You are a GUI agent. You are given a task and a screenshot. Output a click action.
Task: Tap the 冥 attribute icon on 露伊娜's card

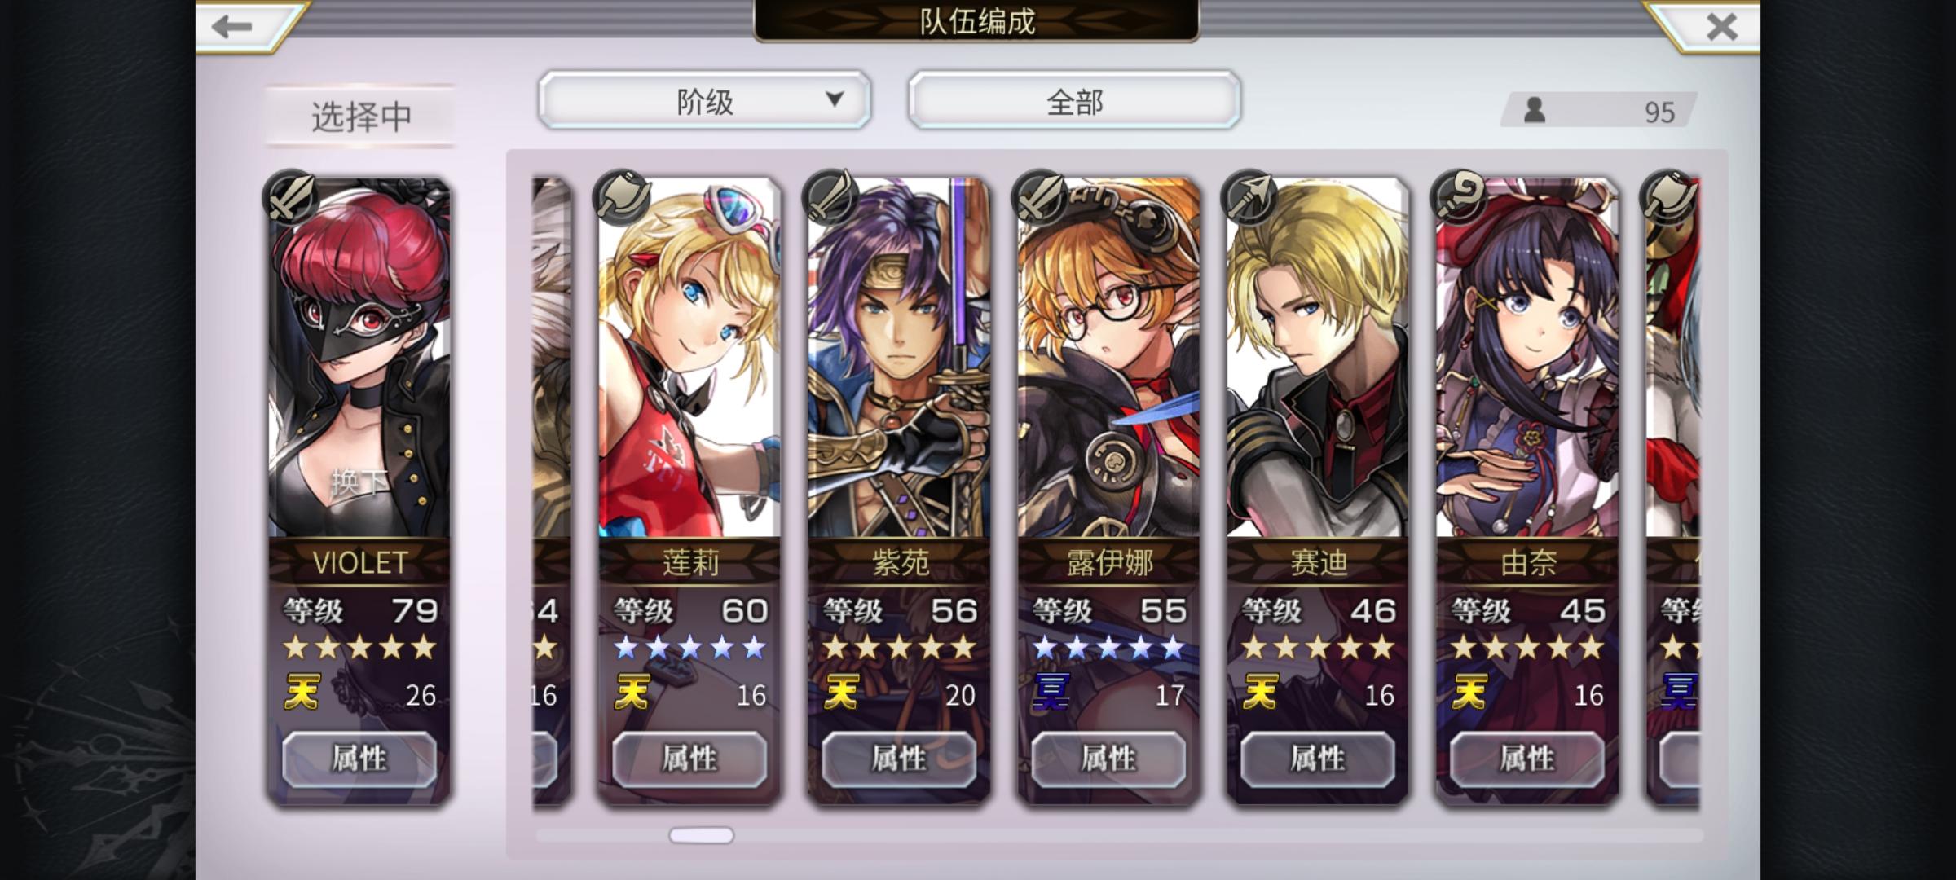pyautogui.click(x=1051, y=693)
